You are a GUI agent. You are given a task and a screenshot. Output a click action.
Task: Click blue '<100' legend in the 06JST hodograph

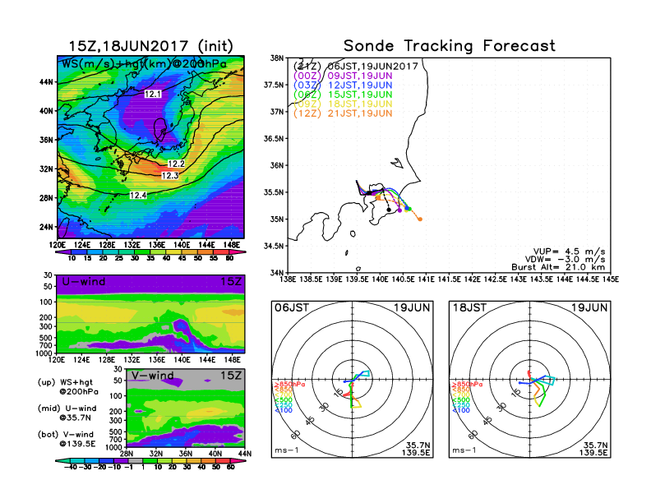[284, 410]
